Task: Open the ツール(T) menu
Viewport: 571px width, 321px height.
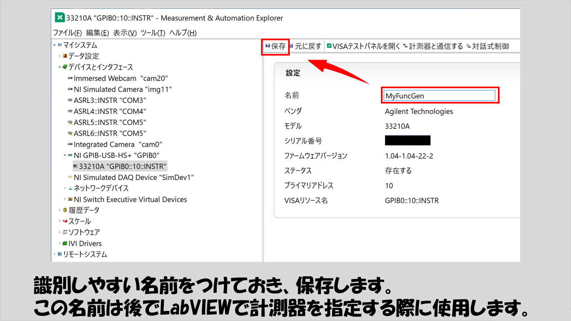Action: [153, 33]
